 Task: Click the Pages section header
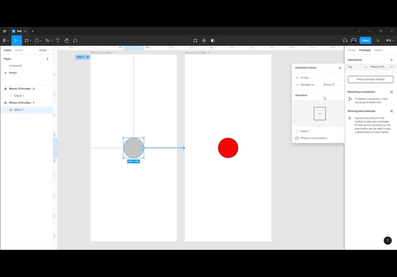pyautogui.click(x=7, y=59)
